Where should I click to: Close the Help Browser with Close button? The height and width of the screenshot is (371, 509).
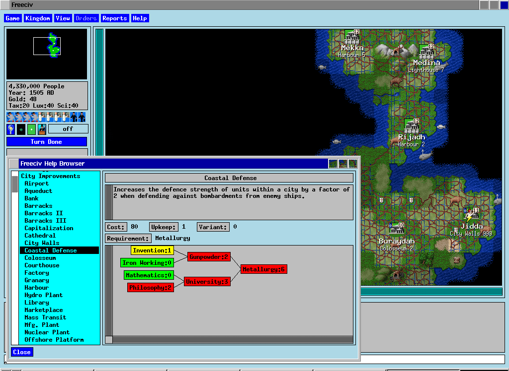pyautogui.click(x=22, y=352)
